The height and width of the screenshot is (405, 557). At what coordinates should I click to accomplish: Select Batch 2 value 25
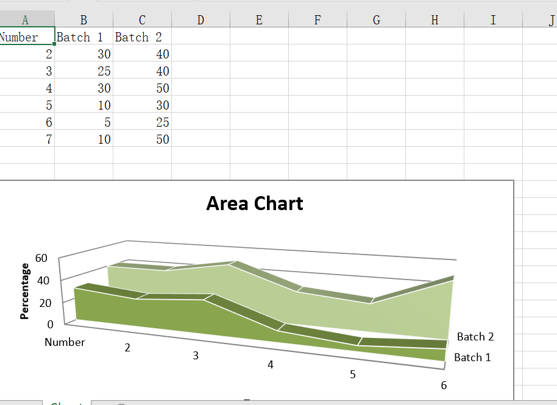tap(142, 121)
